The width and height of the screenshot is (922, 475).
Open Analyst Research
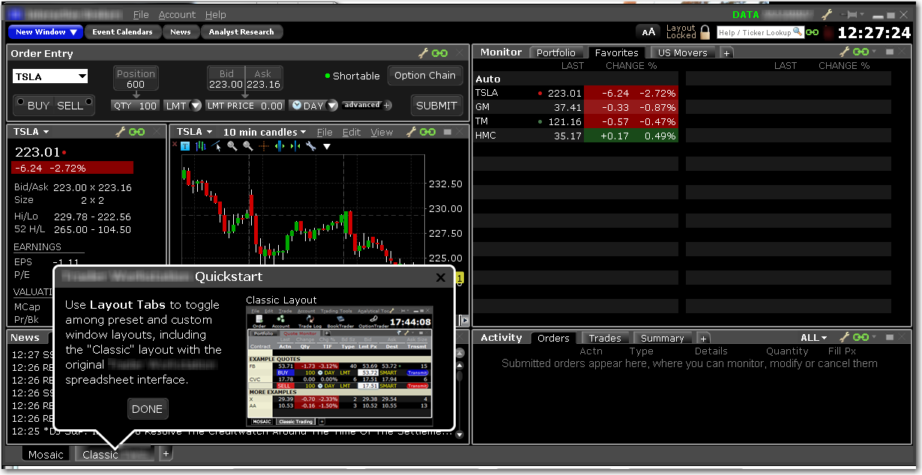[241, 31]
